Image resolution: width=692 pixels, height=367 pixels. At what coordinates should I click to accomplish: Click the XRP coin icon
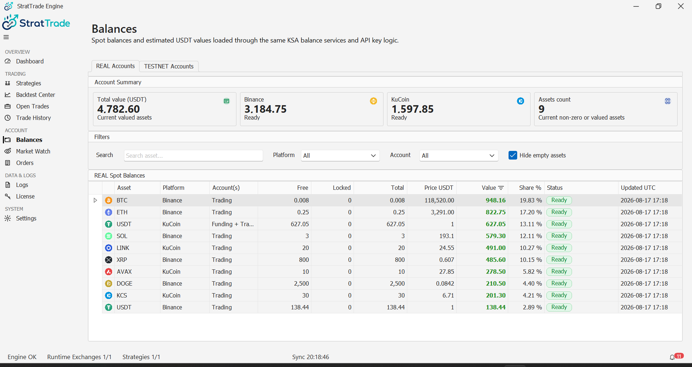(108, 260)
